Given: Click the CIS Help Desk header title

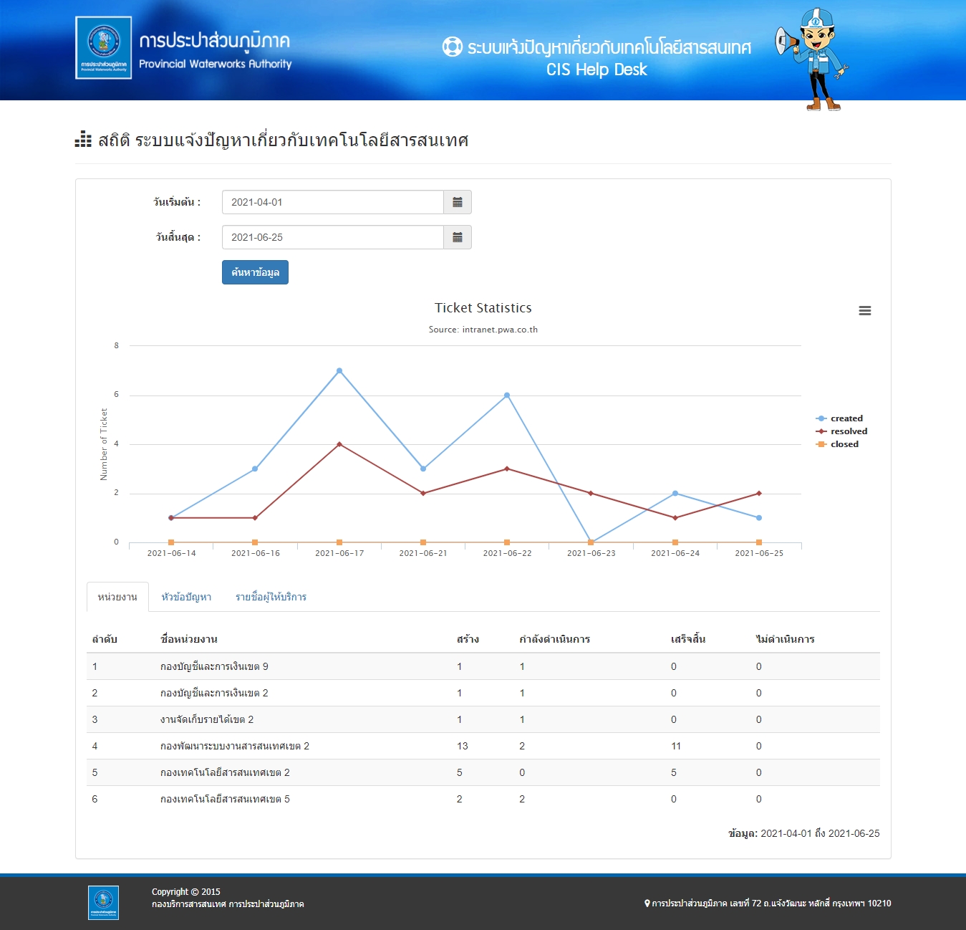Looking at the screenshot, I should 596,69.
